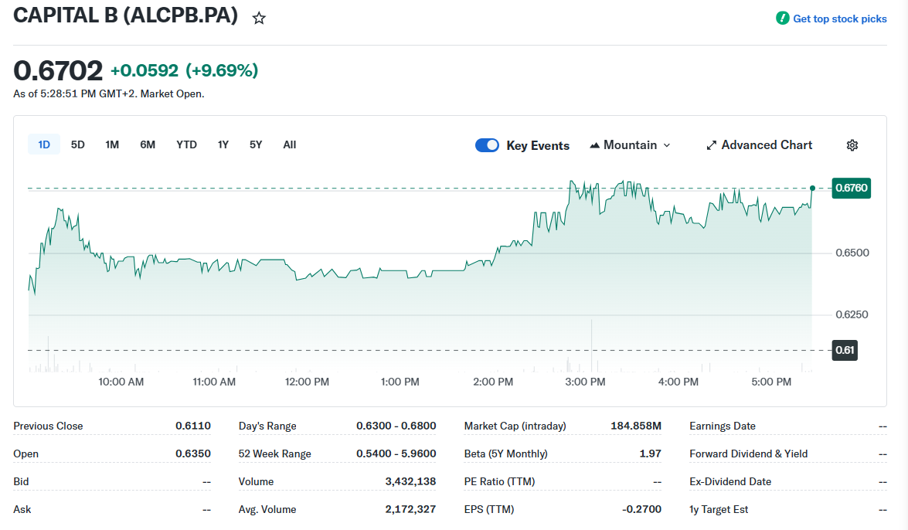908x530 pixels.
Task: Select the 1D range tab
Action: pos(44,144)
